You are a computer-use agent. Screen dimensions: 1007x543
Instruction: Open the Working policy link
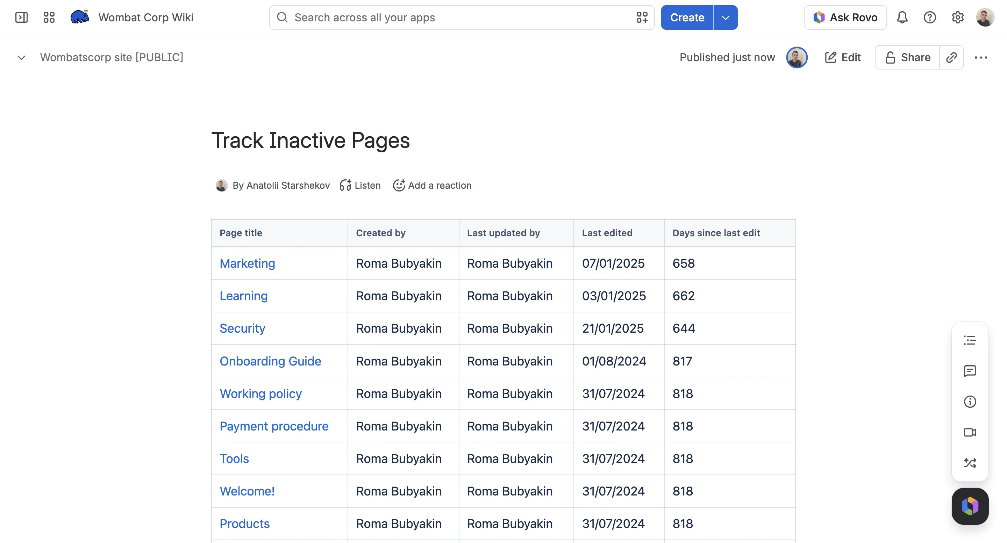(260, 393)
